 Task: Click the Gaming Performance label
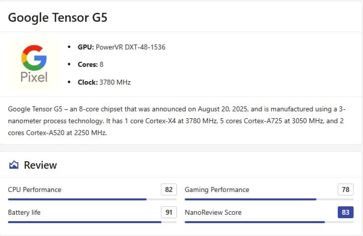(217, 189)
